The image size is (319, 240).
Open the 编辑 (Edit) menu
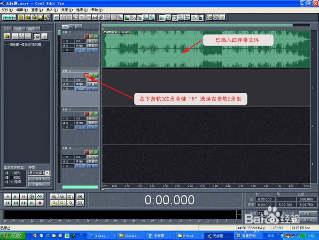(x=22, y=10)
